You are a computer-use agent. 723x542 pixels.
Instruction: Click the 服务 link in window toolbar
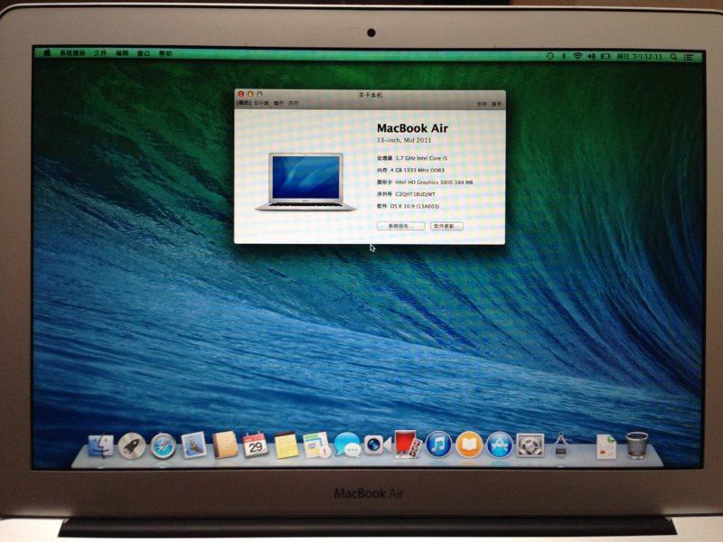pyautogui.click(x=496, y=104)
